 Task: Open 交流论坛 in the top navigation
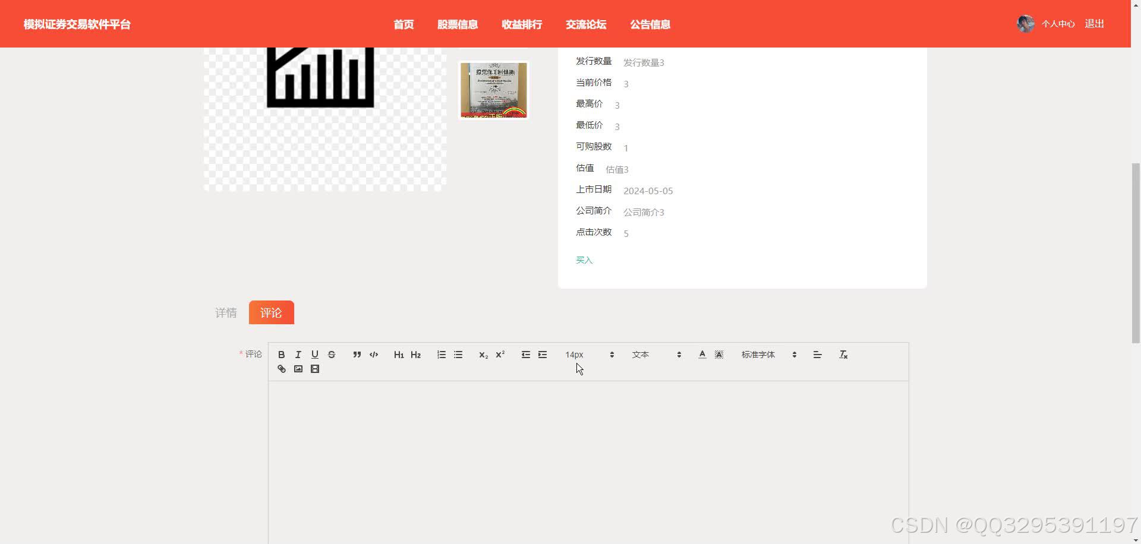point(586,24)
